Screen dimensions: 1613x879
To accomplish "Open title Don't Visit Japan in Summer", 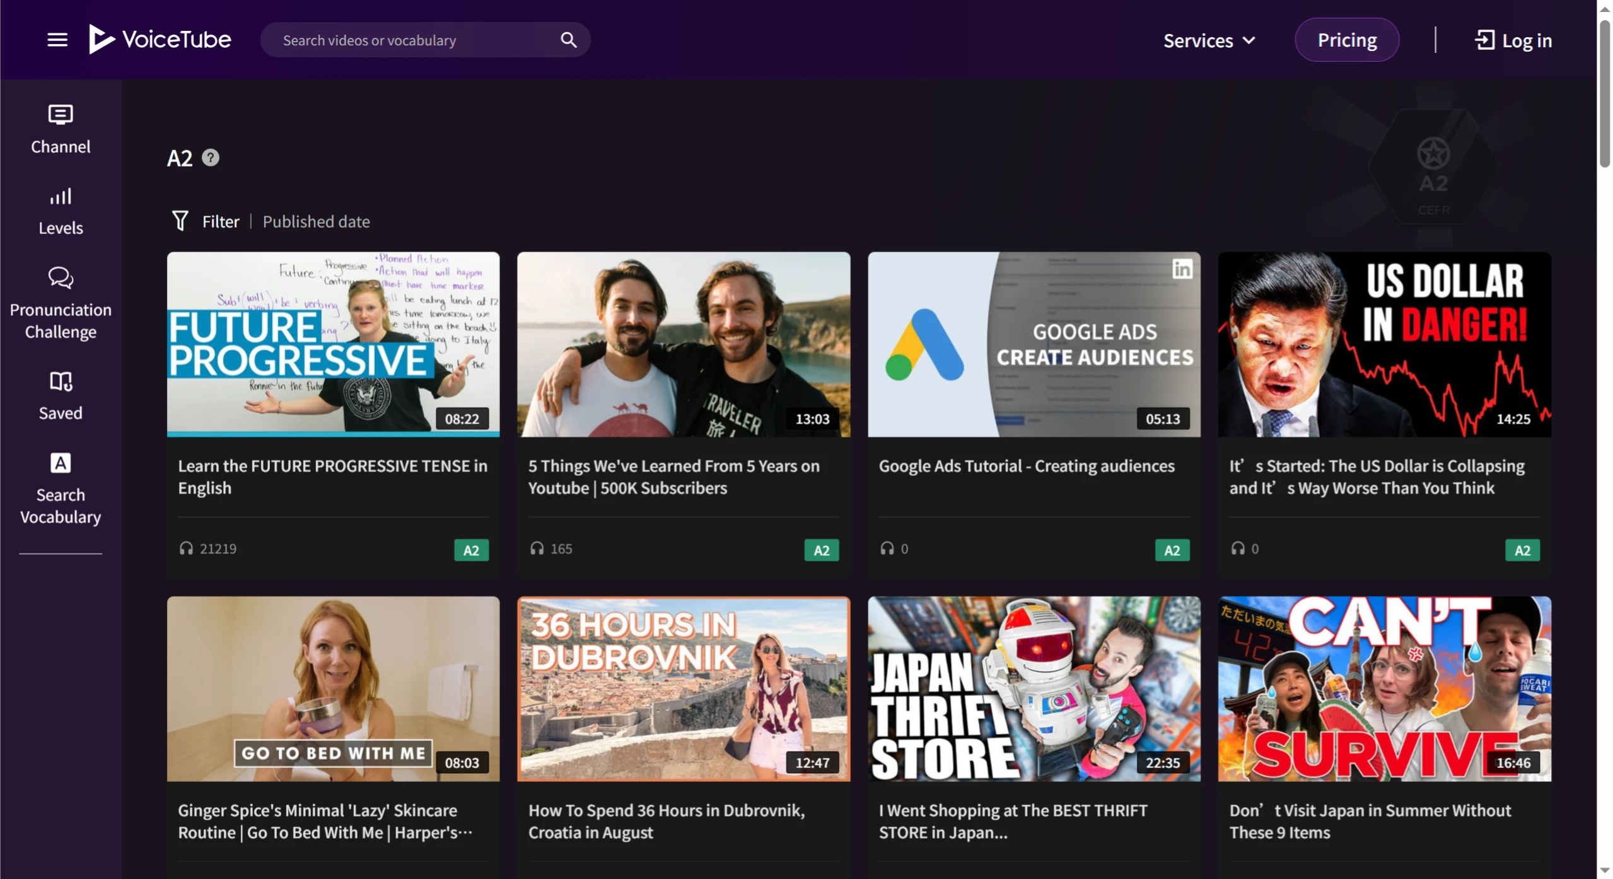I will (x=1370, y=821).
